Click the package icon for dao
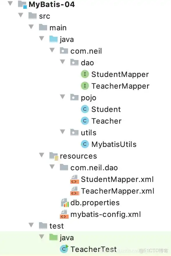 (x=74, y=62)
